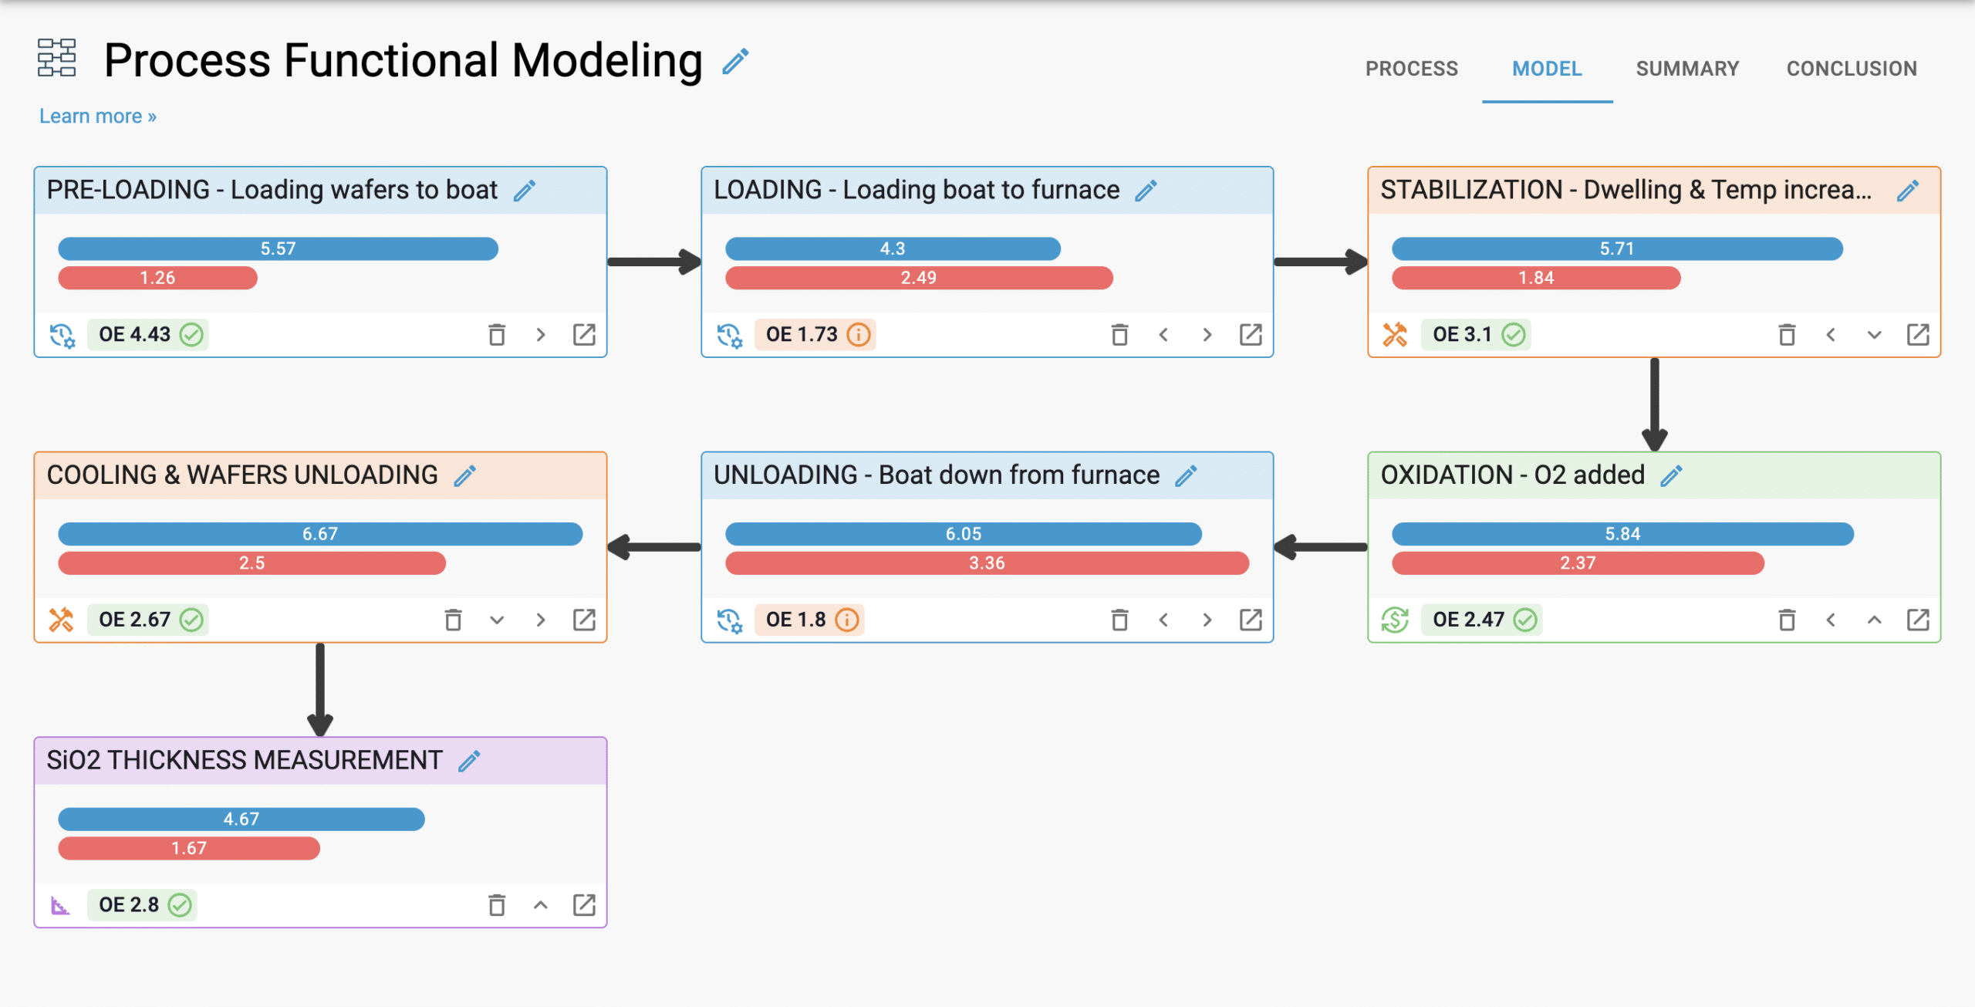Move OXIDATION step up
1975x1007 pixels.
click(1875, 620)
